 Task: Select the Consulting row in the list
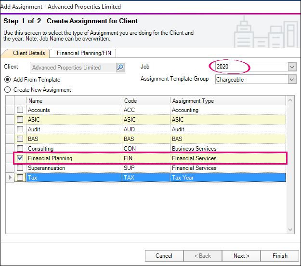[x=72, y=149]
